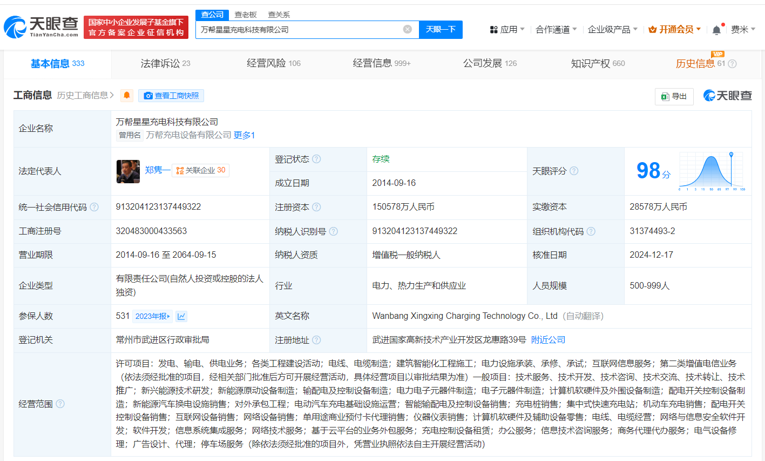Click help icon beside 统一社会信用代码
Screen dimensions: 765x461
point(94,207)
